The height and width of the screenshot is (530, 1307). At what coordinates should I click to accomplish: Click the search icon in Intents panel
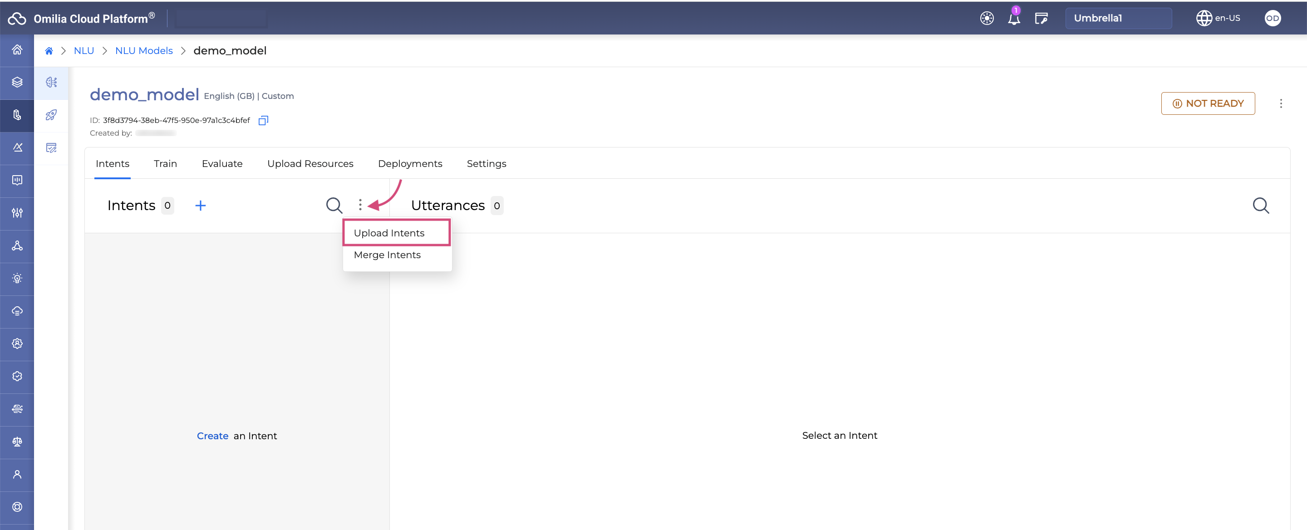[x=334, y=205]
